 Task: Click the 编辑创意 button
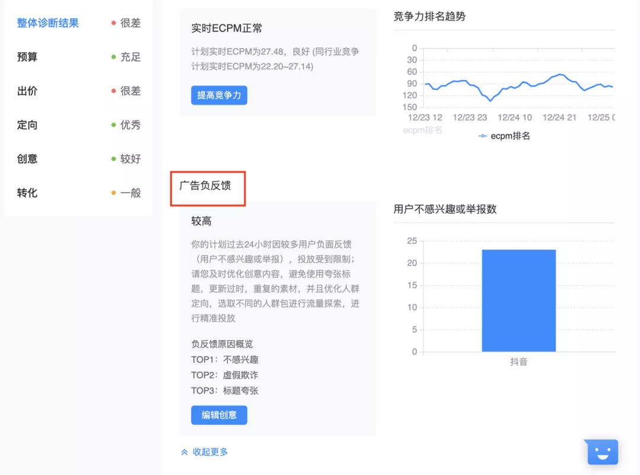pyautogui.click(x=219, y=415)
